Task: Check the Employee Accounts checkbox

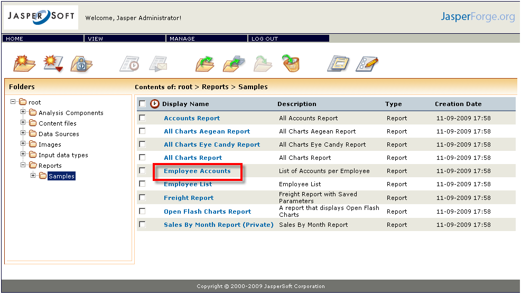Action: point(142,170)
